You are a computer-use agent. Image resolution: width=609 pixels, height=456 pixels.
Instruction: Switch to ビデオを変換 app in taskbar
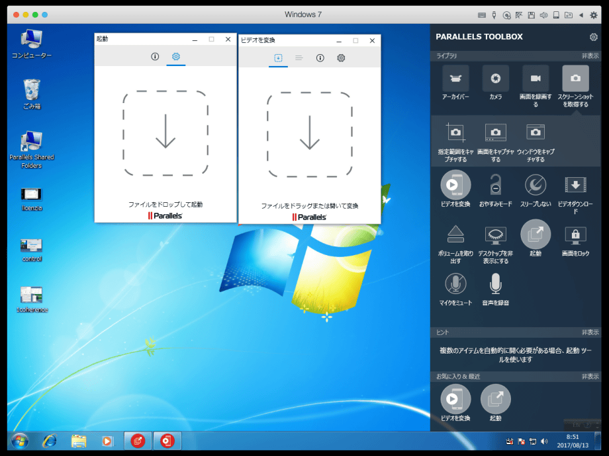(x=167, y=441)
